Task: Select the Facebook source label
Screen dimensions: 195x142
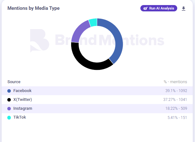Action: (22, 91)
